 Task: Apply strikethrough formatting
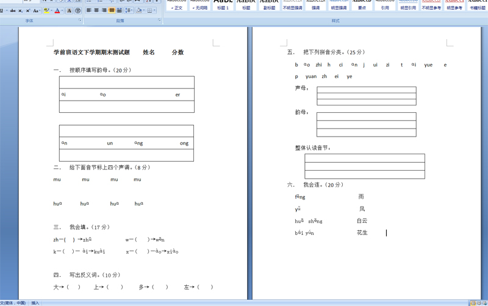click(x=13, y=10)
